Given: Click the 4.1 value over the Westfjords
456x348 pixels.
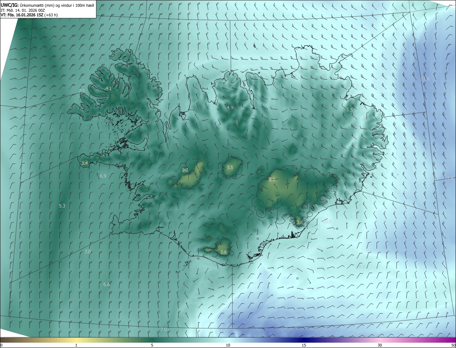Looking at the screenshot, I should [109, 88].
